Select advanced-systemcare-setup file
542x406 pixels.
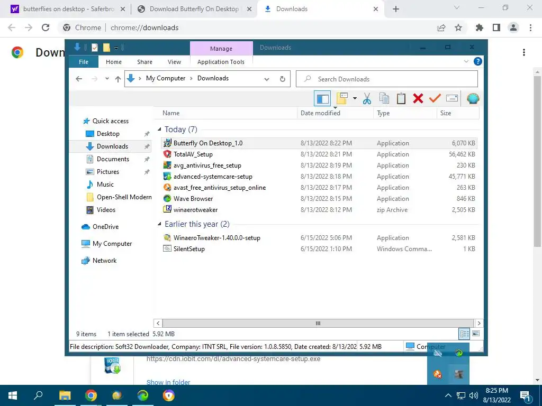[x=319, y=177]
